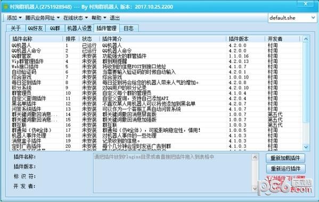Click the 重新加载插件 button

[285, 158]
